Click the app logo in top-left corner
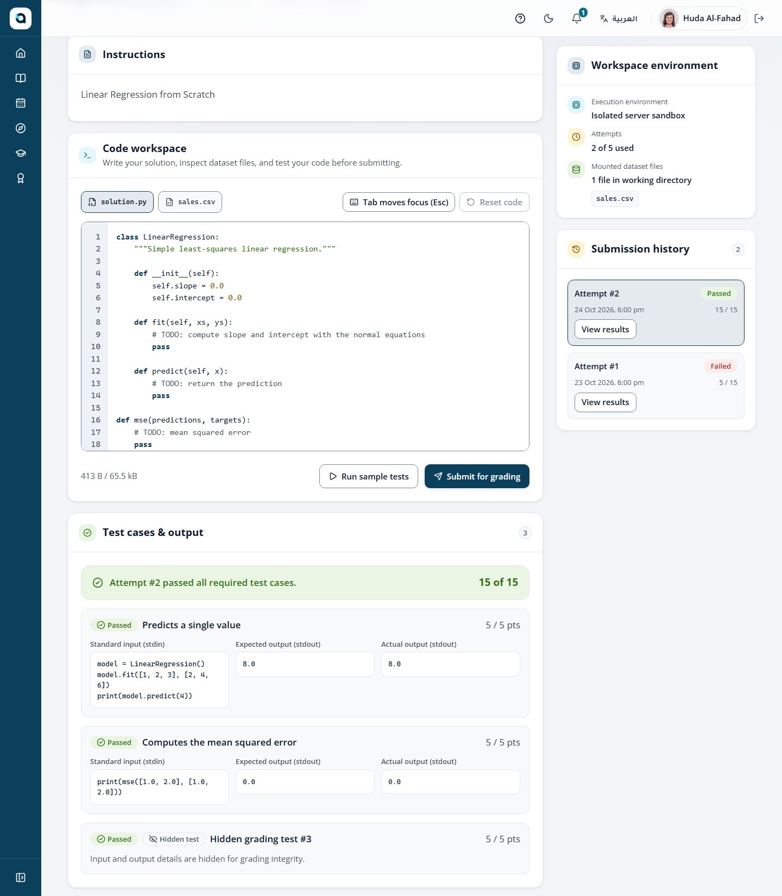Image resolution: width=782 pixels, height=896 pixels. [21, 18]
